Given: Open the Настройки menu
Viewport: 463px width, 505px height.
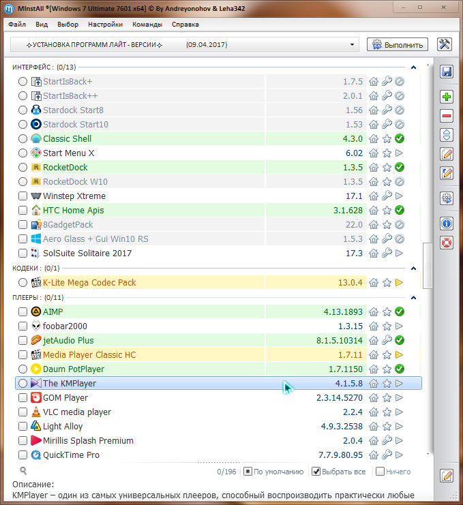Looking at the screenshot, I should 106,25.
